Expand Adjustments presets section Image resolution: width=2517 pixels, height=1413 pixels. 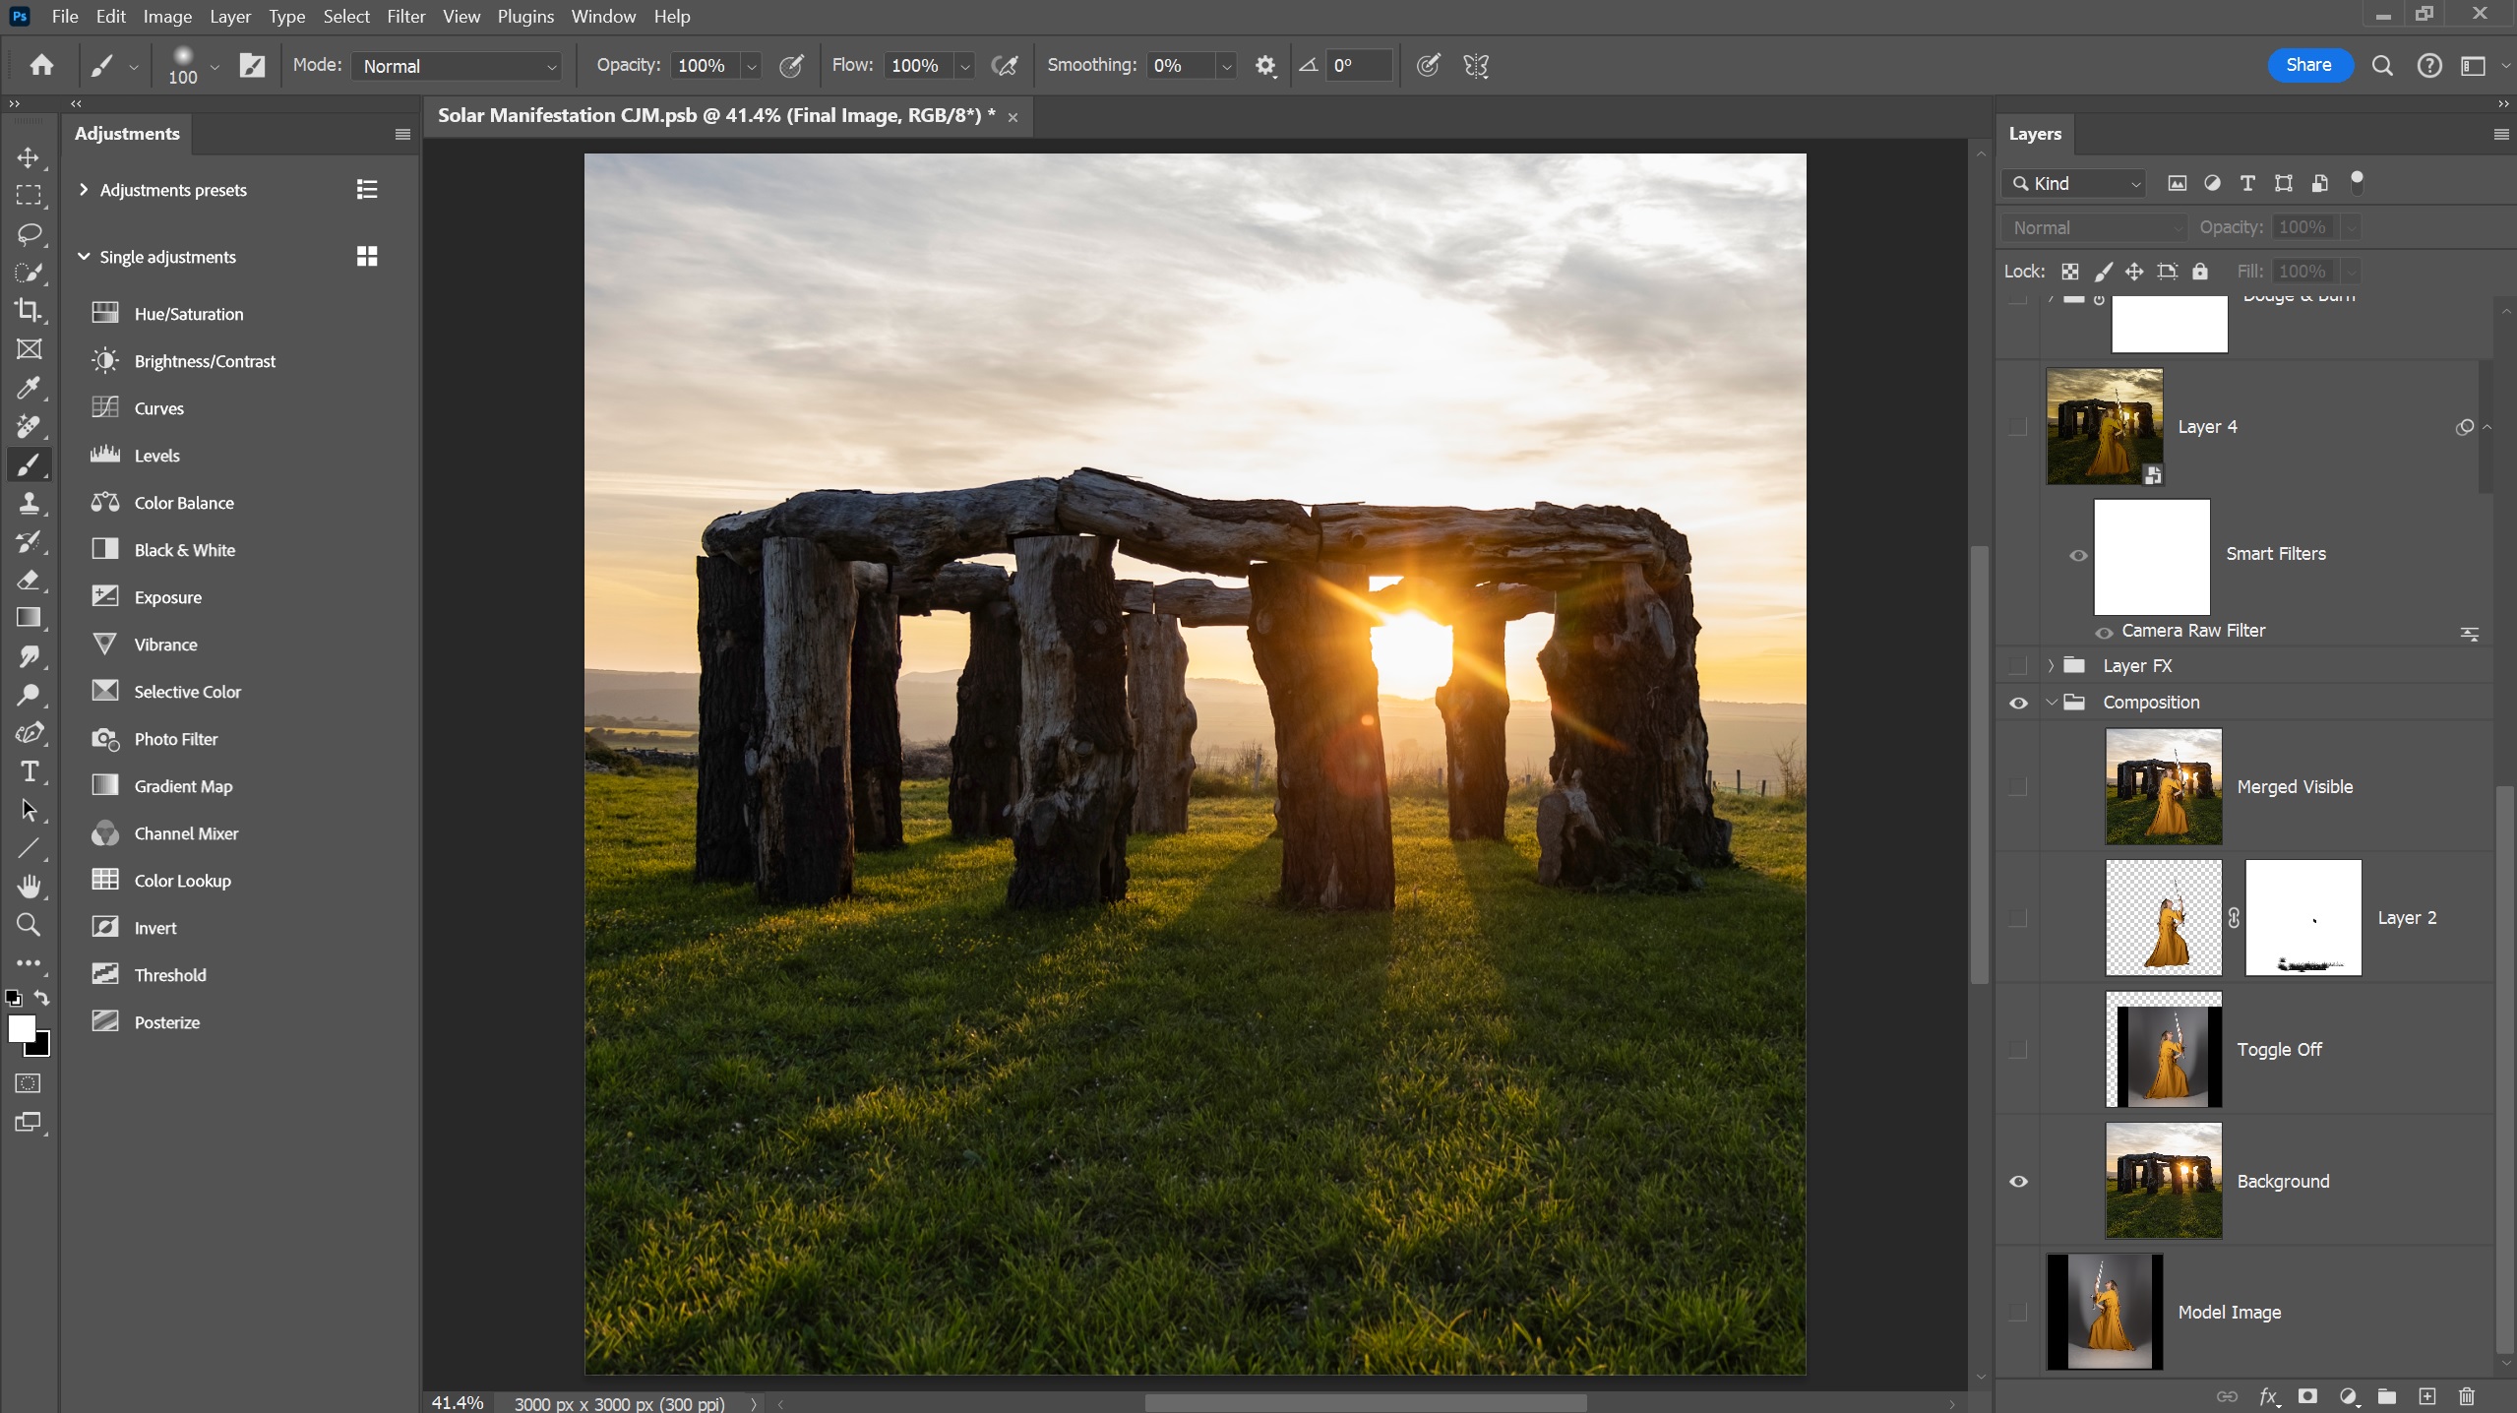click(84, 189)
